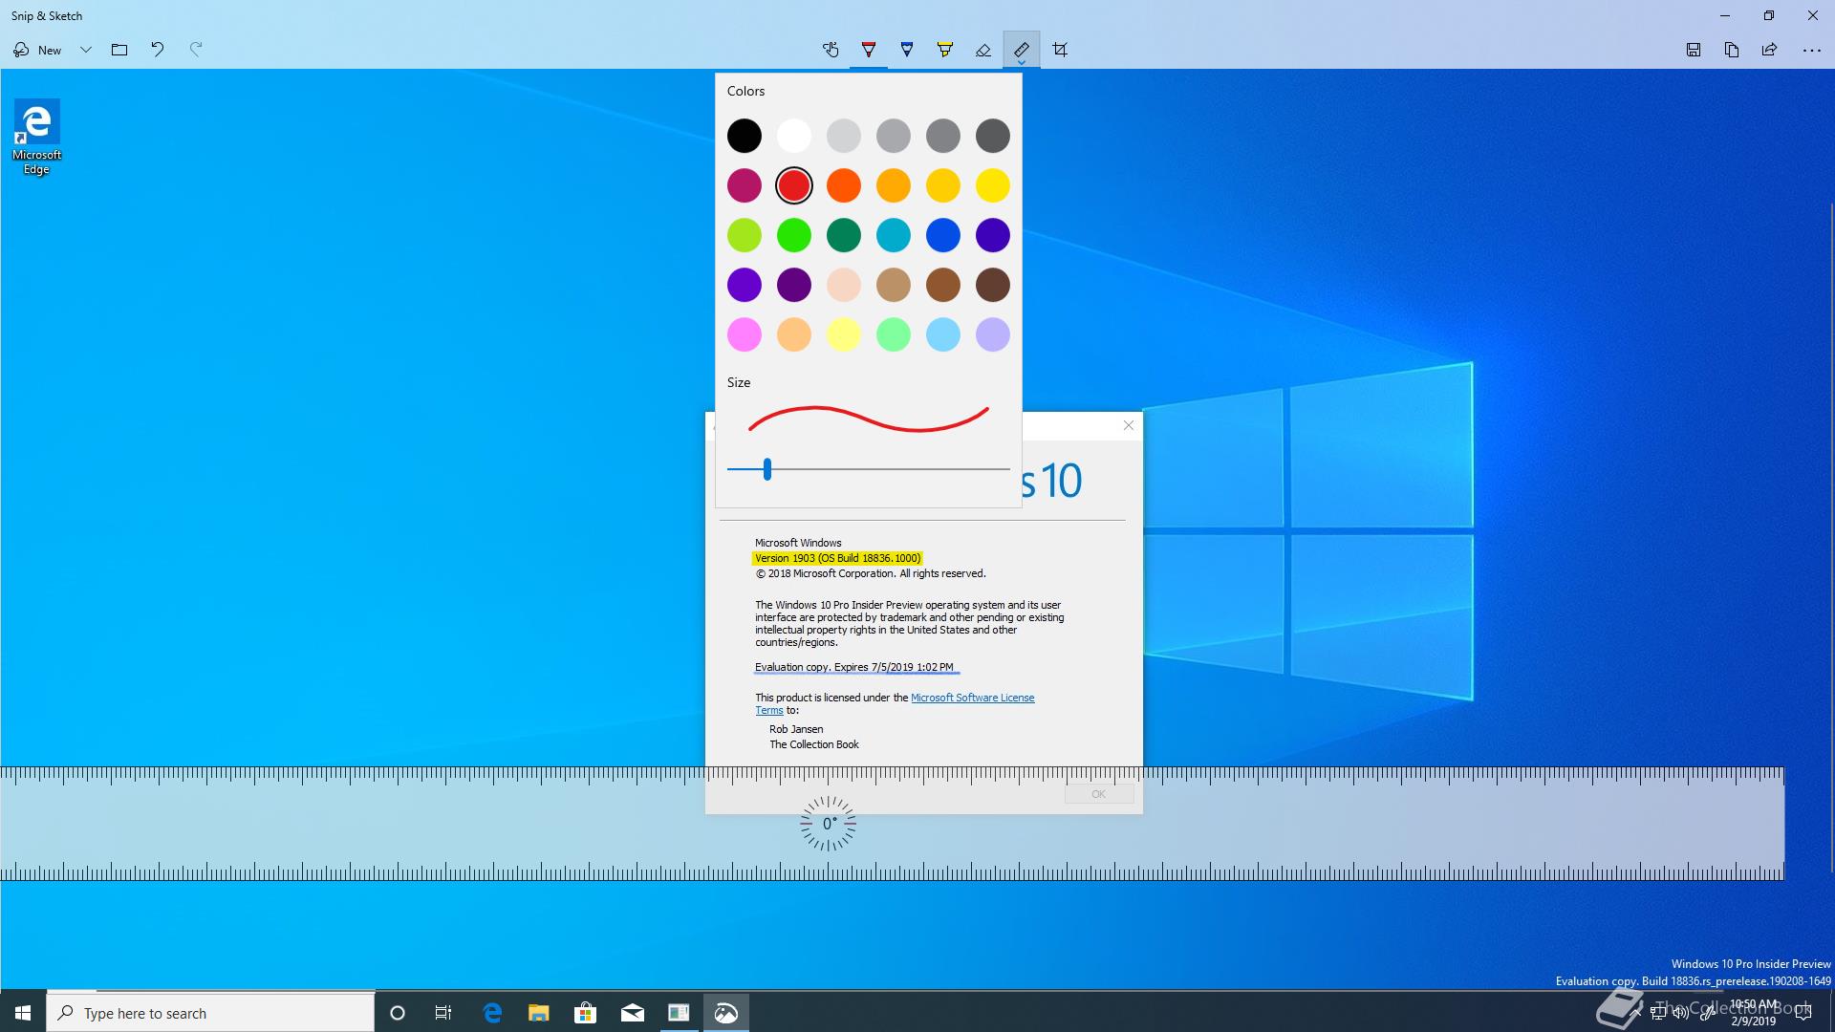1835x1032 pixels.
Task: Click the highlighted Version 1903 text
Action: (x=838, y=558)
